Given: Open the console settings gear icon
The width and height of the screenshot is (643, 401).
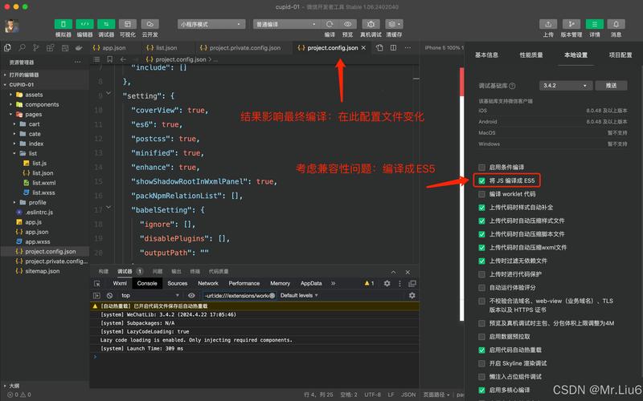Looking at the screenshot, I should coord(412,295).
